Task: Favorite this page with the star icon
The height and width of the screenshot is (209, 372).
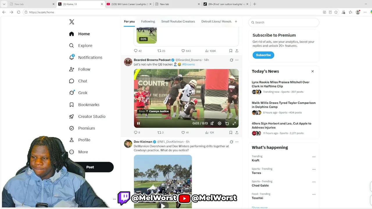Action: click(336, 12)
